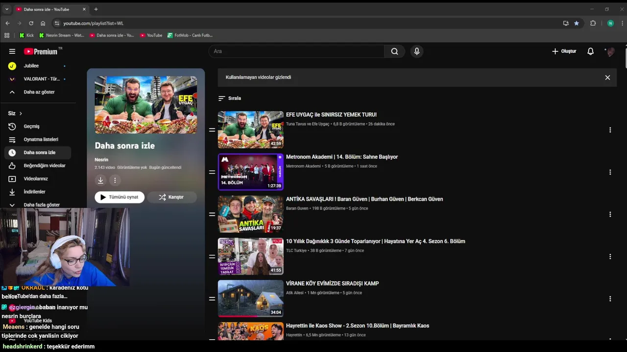Open Metronom Akademi 14. Bölüm video title
Screen dimensions: 627x352
[x=342, y=157]
